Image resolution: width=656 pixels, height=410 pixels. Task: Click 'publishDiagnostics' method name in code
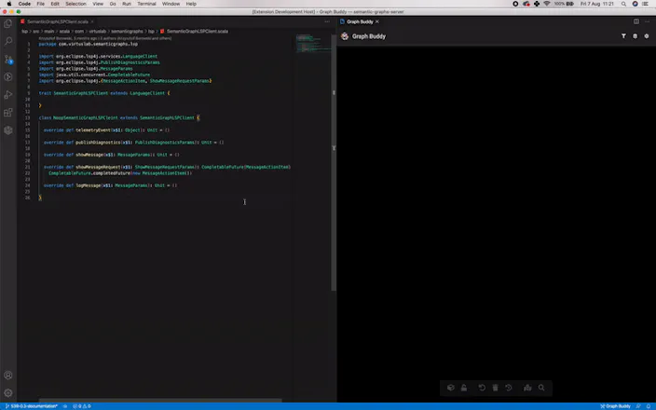coord(98,143)
